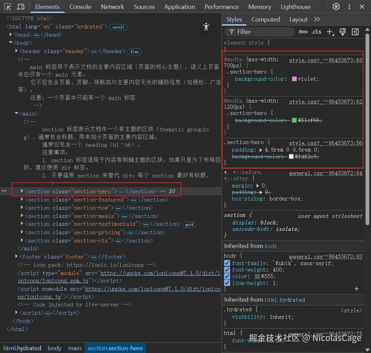Expand the head element node
This screenshot has width=371, height=353.
click(11, 35)
